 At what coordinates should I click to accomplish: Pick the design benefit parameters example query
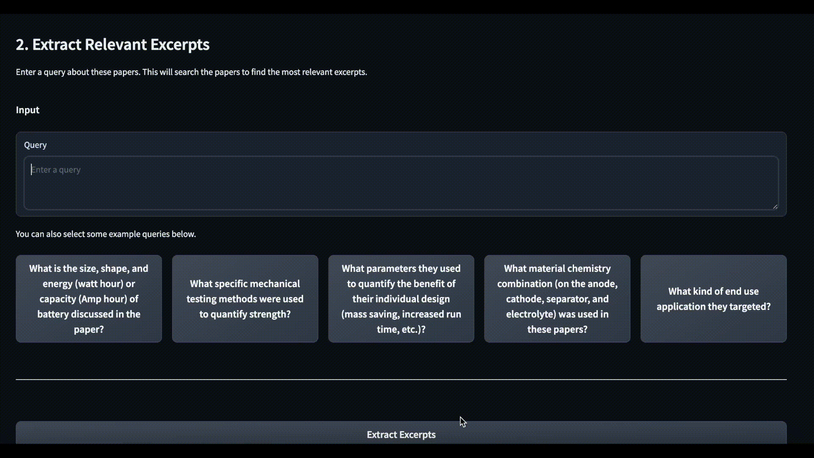tap(401, 299)
